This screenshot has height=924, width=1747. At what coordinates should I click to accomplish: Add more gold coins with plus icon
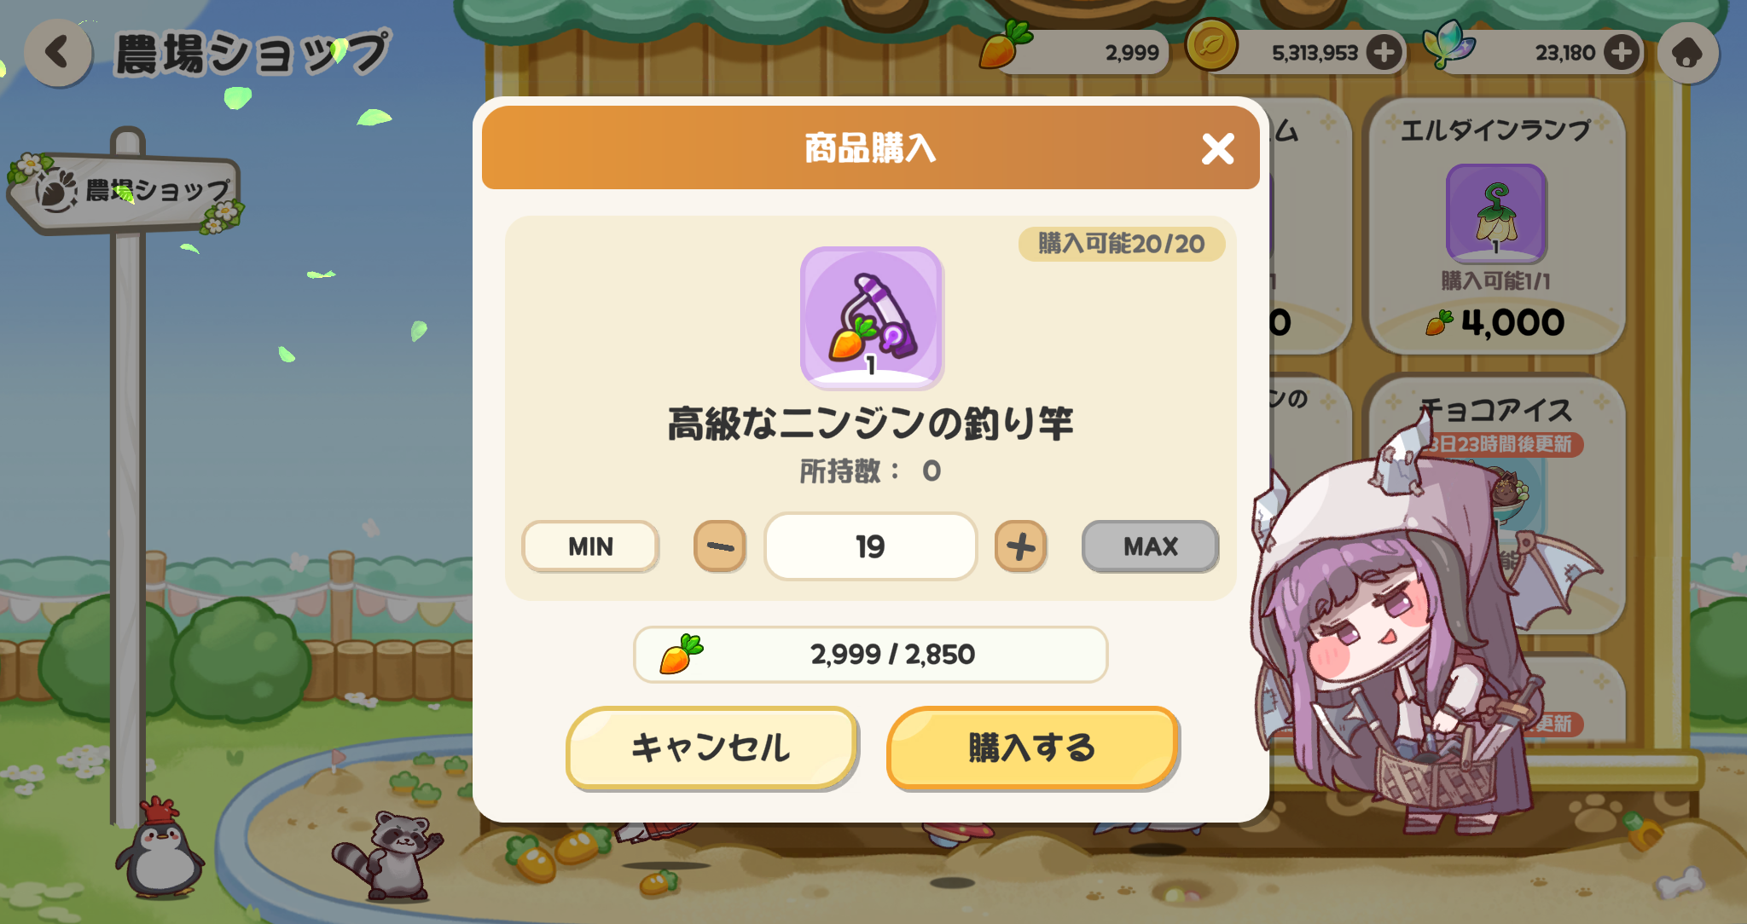point(1383,53)
